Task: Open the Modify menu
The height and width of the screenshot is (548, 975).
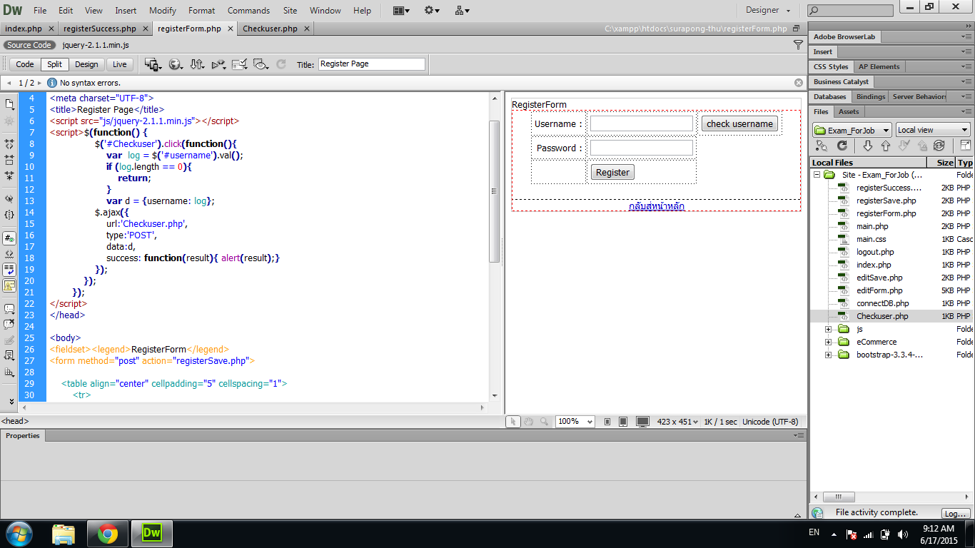Action: click(163, 10)
